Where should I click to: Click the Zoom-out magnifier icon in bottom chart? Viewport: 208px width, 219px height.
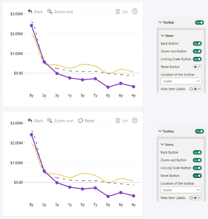click(50, 121)
